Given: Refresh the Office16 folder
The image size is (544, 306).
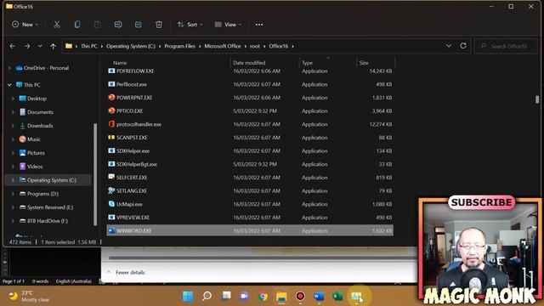Looking at the screenshot, I should click(463, 46).
